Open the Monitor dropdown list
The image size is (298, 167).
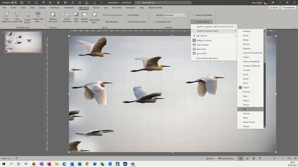(186, 15)
